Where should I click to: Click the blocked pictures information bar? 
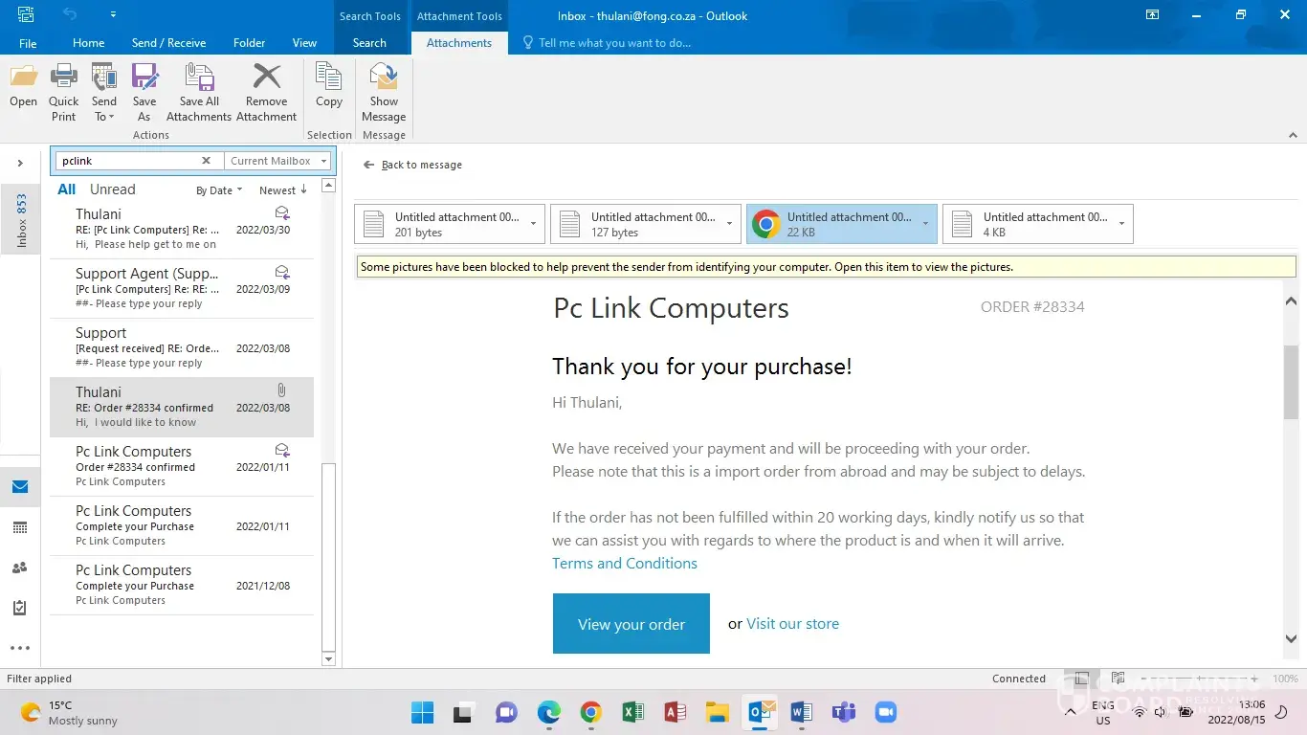coord(826,267)
